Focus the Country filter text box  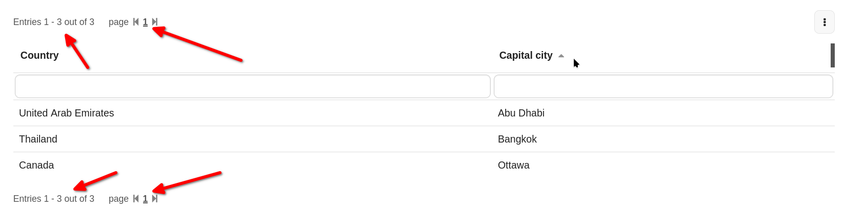coord(252,86)
